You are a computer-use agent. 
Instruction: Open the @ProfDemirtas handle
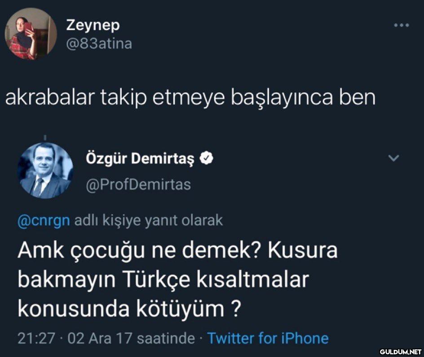point(138,184)
